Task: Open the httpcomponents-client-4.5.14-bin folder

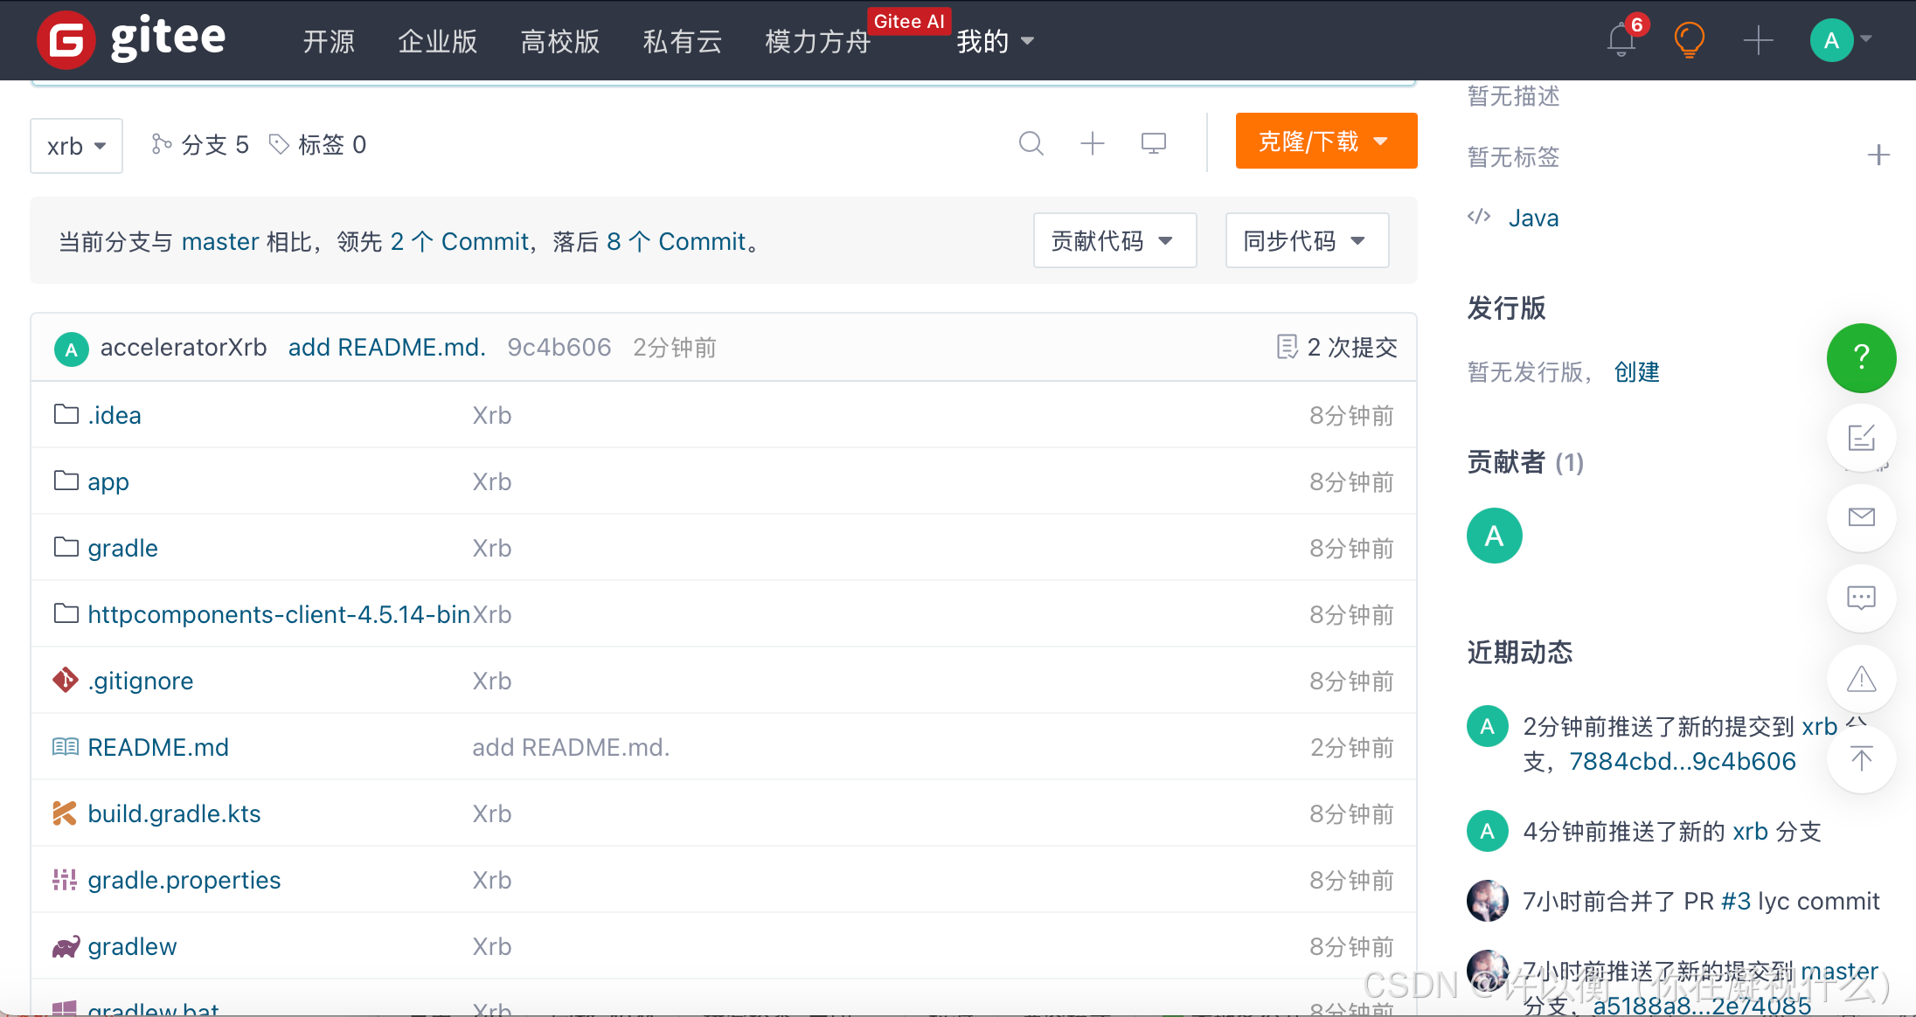Action: click(279, 614)
